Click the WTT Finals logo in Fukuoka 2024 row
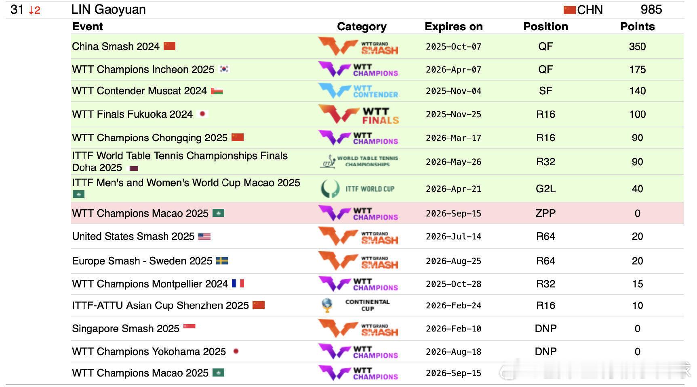697x387 pixels. tap(358, 114)
